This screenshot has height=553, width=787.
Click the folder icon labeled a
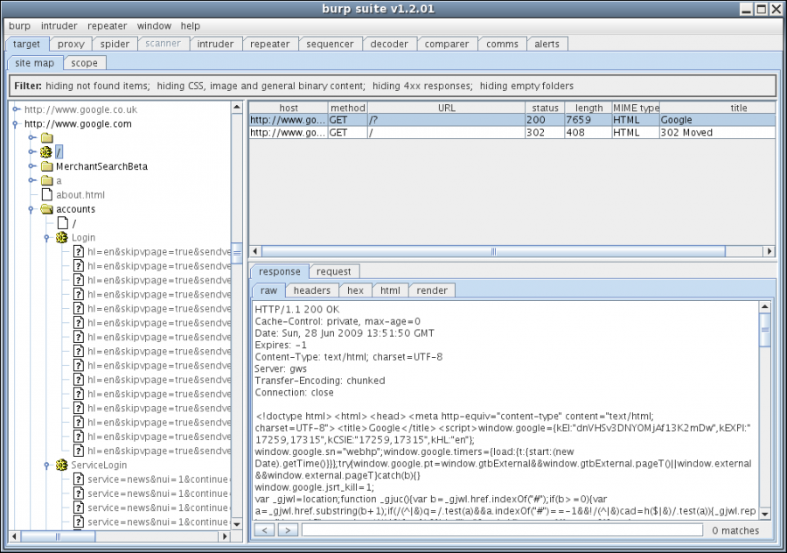tap(46, 180)
